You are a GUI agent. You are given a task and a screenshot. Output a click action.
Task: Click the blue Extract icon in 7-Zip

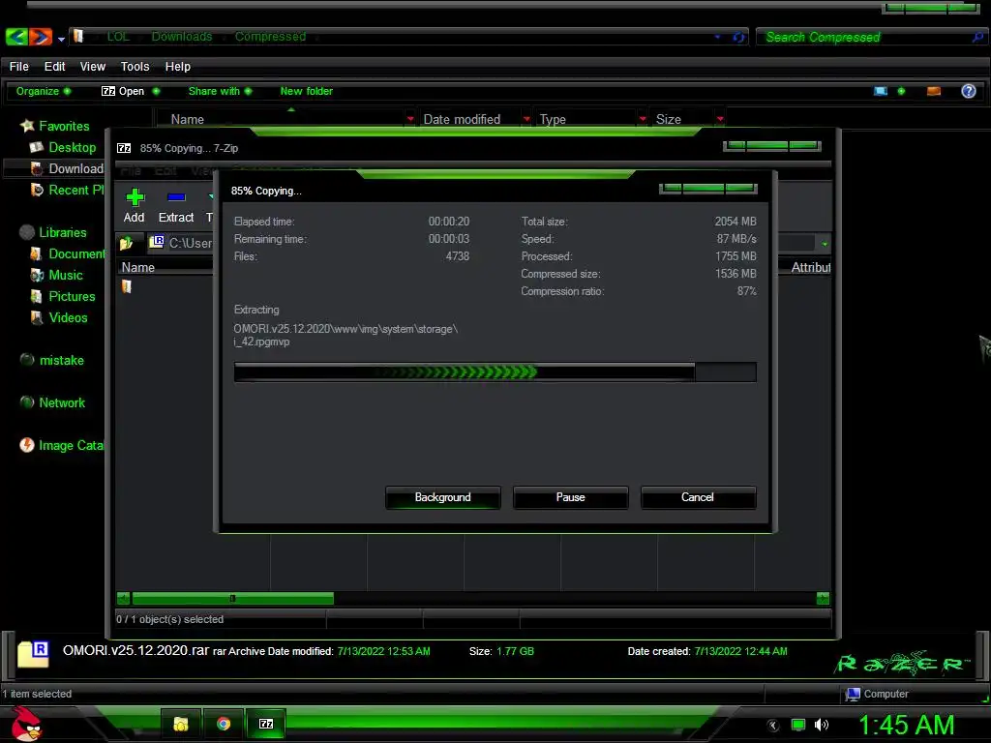[x=176, y=197]
